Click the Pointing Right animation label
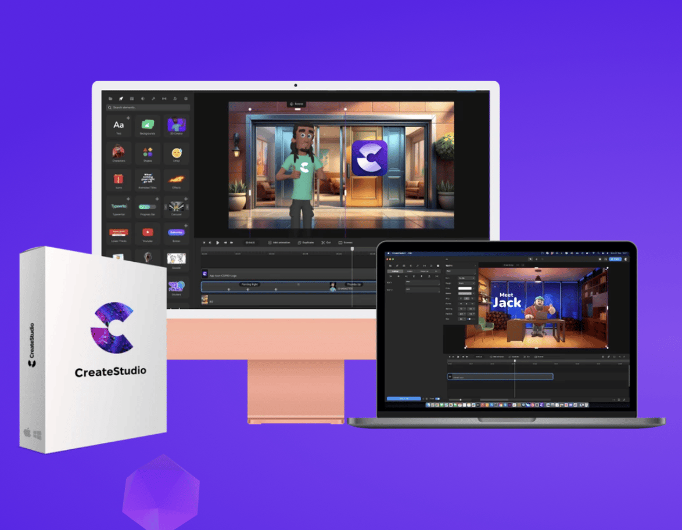 click(x=250, y=284)
